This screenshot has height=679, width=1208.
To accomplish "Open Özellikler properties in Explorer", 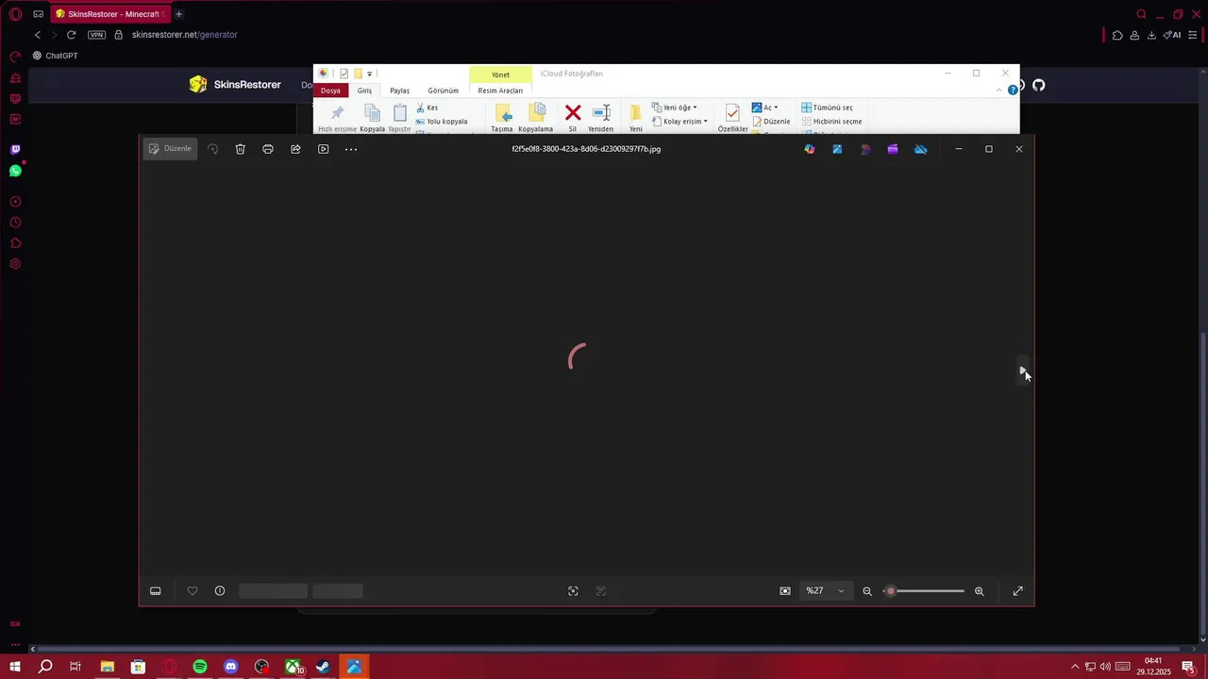I will [732, 118].
